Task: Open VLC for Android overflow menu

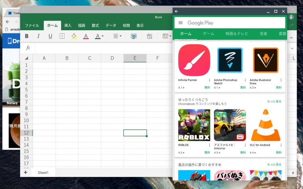Action: point(281,145)
